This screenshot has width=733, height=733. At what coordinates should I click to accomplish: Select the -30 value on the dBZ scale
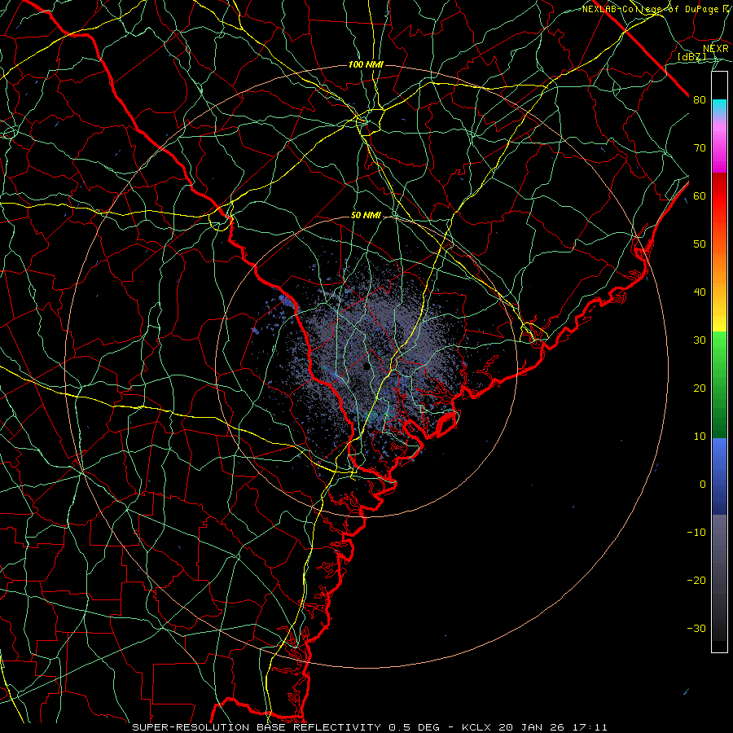click(x=696, y=628)
